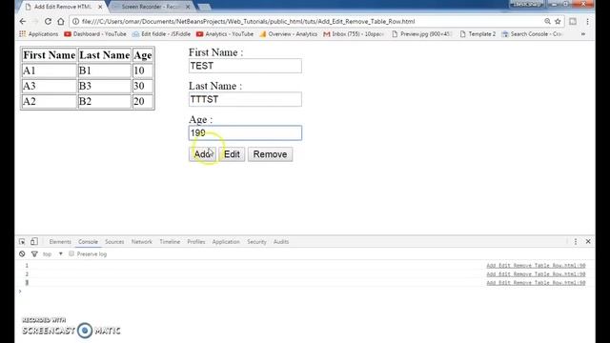Open Edit fiddle - JSFiddle bookmark

click(x=161, y=34)
